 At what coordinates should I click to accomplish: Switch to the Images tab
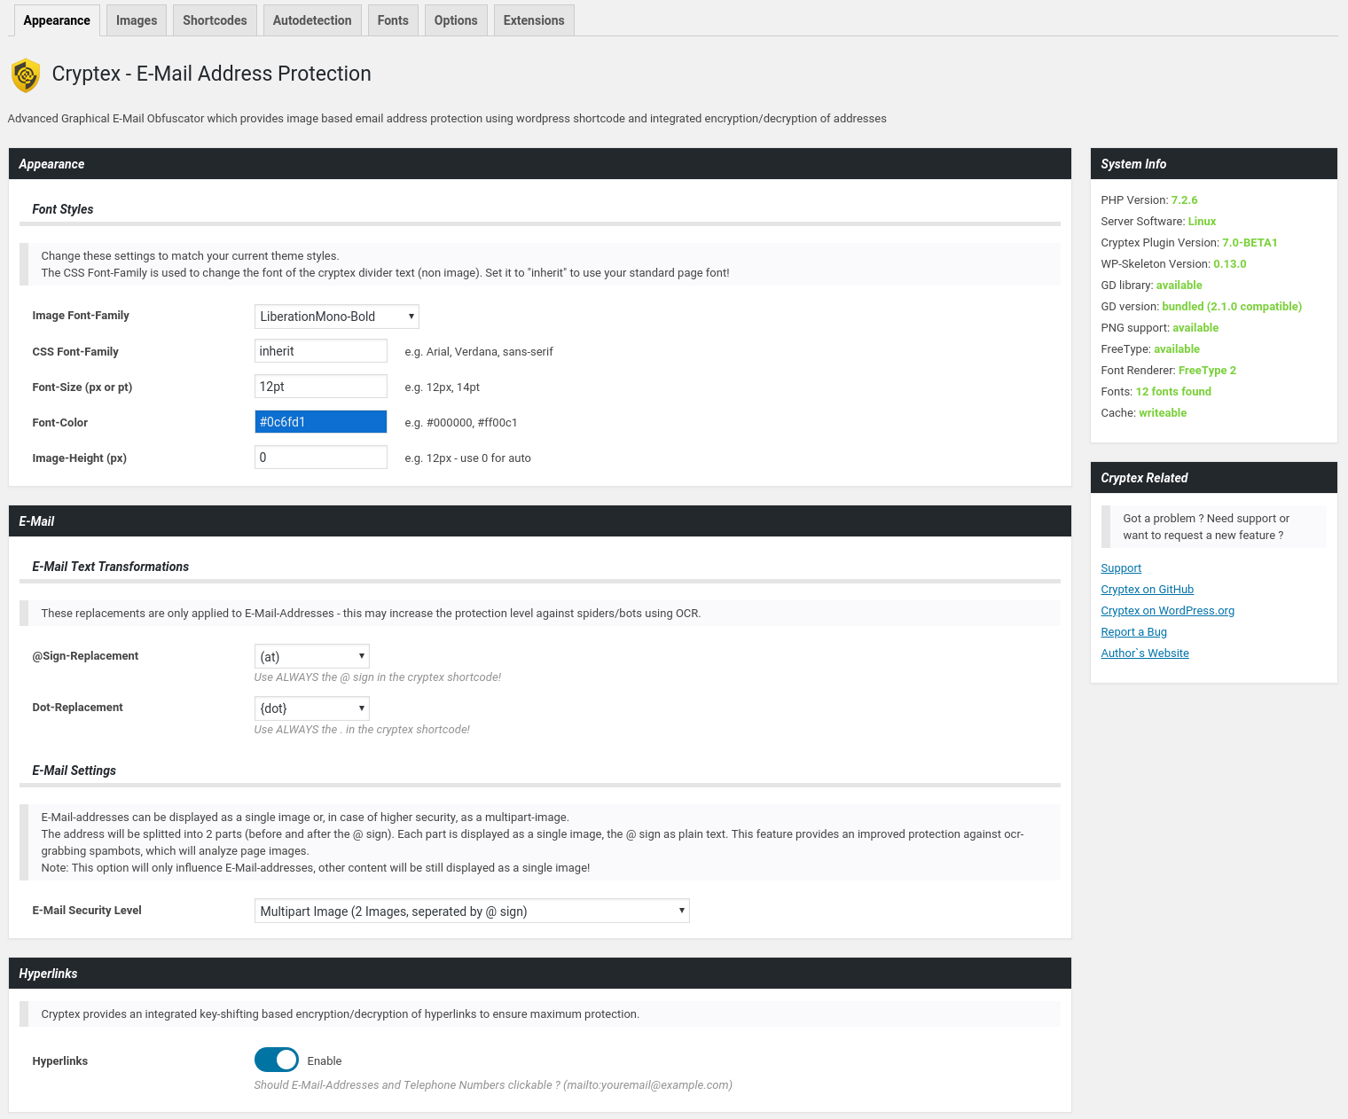coord(137,20)
